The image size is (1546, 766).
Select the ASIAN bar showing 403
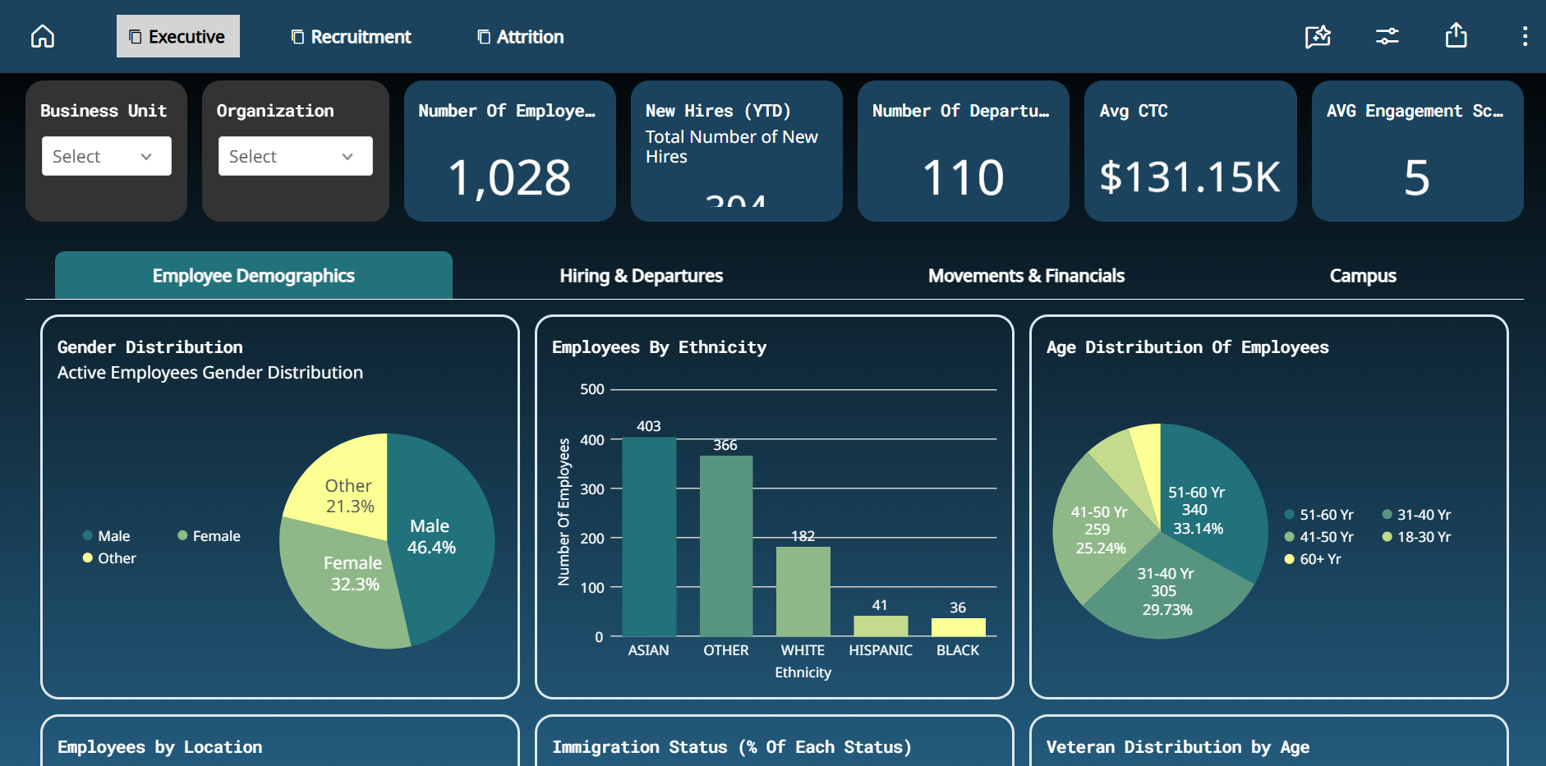[649, 537]
